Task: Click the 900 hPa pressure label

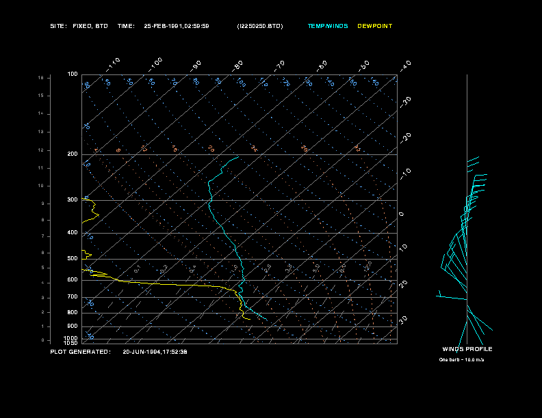Action: click(x=73, y=326)
